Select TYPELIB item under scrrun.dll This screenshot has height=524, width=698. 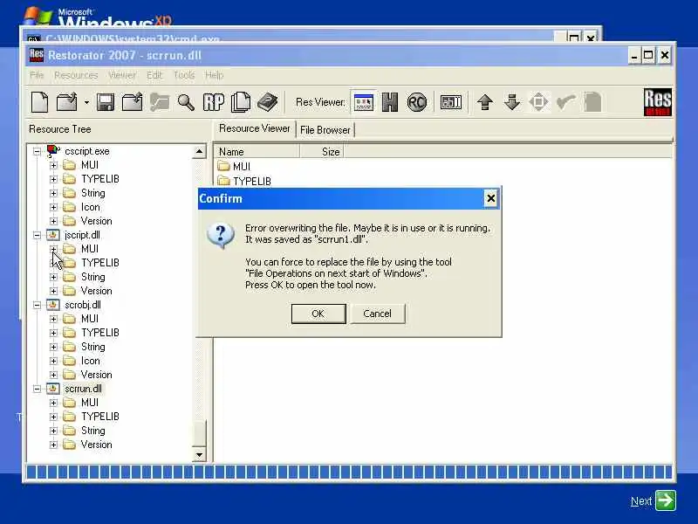pyautogui.click(x=100, y=417)
